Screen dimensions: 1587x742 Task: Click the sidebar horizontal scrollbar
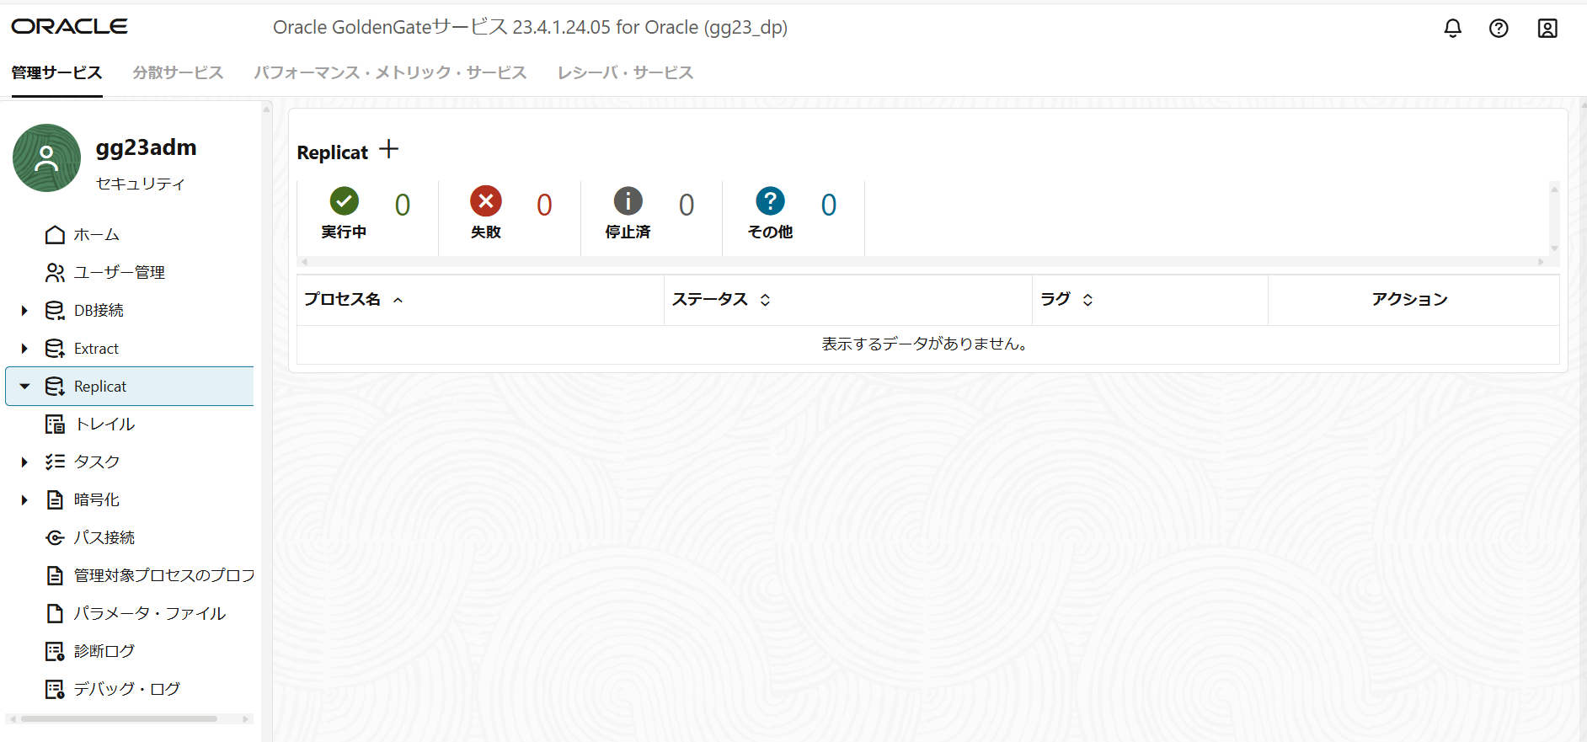(x=119, y=718)
